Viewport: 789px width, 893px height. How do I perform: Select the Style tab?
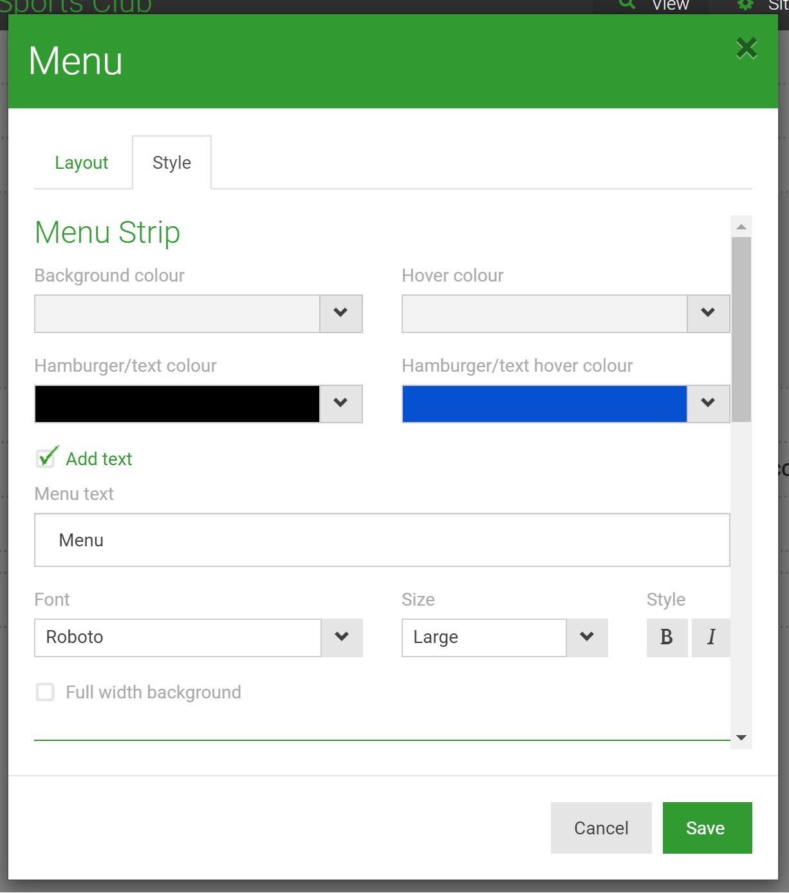click(171, 162)
